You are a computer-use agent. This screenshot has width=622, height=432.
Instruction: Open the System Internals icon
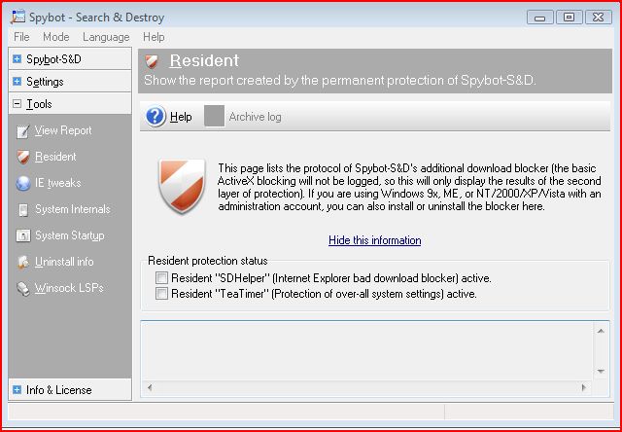tap(23, 209)
